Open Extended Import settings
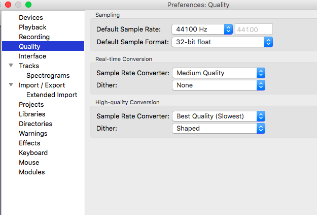The height and width of the screenshot is (215, 317). click(52, 95)
